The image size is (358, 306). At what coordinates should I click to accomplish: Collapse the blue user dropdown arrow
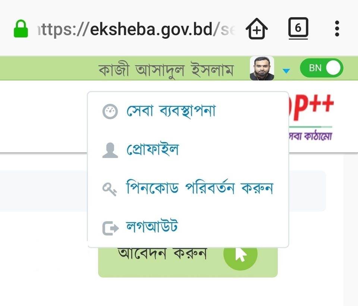point(286,70)
